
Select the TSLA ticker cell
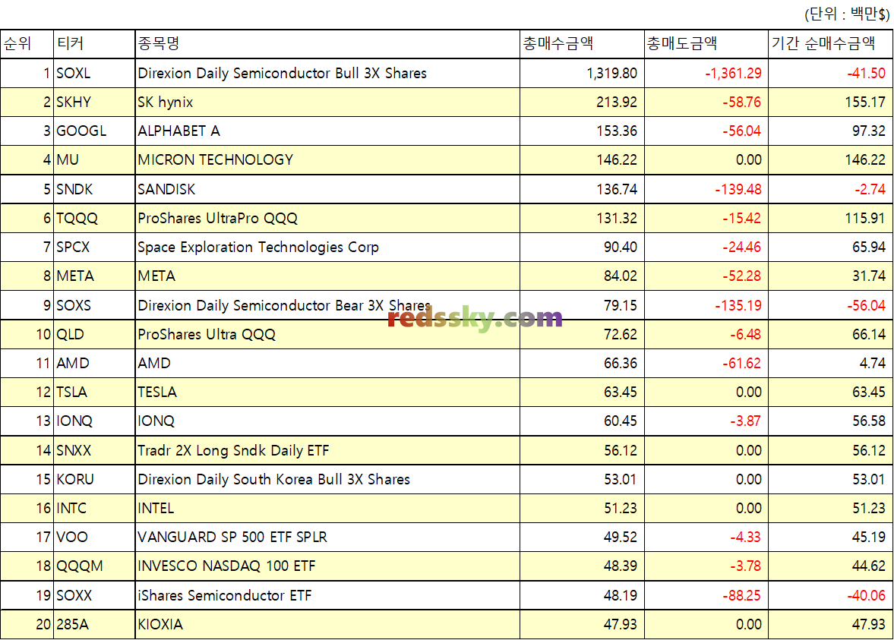coord(94,392)
